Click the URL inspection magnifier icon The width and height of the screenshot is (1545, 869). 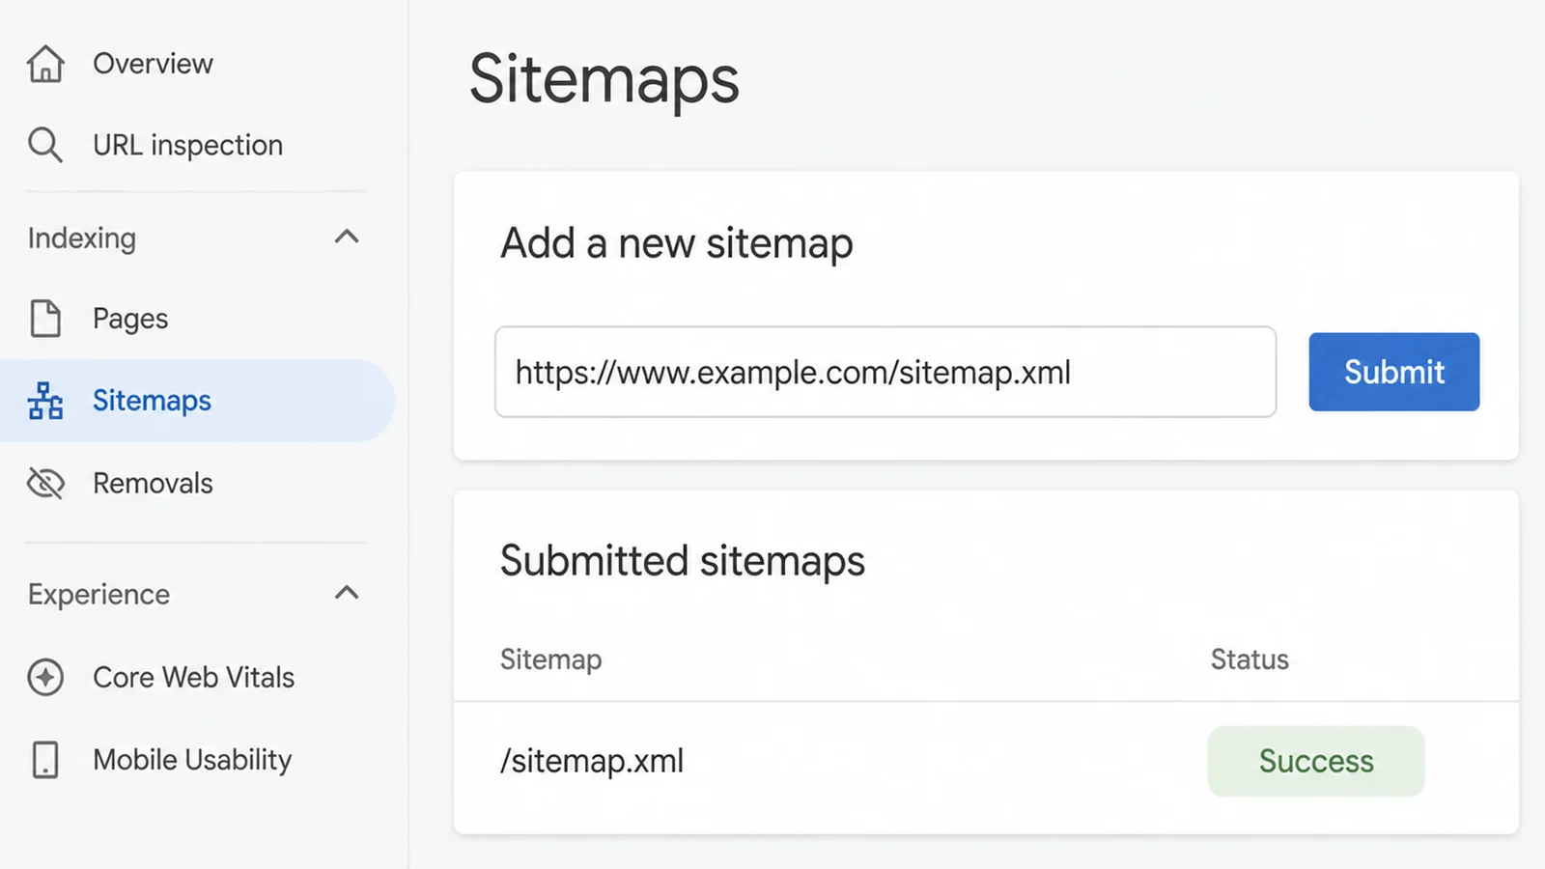tap(45, 145)
